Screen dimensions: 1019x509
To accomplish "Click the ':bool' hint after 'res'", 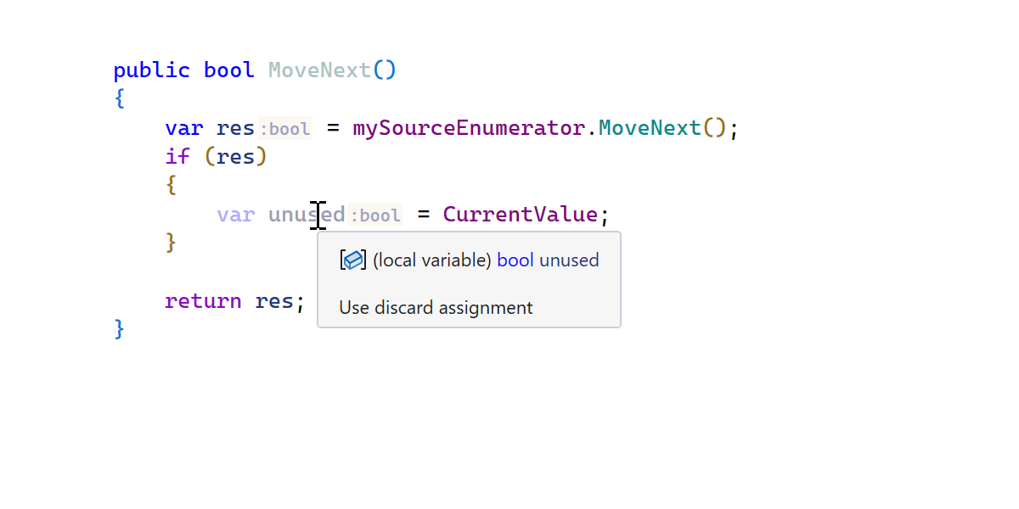I will [284, 129].
